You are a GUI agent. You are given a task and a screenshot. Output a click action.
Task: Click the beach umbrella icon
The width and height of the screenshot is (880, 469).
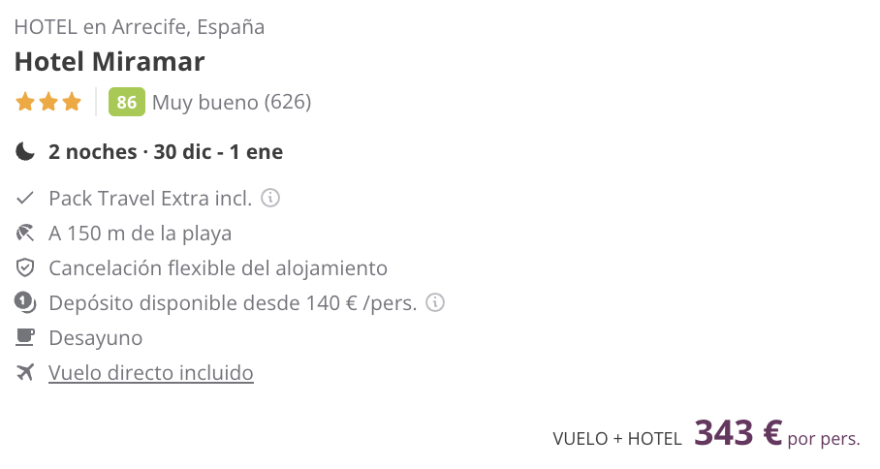24,233
